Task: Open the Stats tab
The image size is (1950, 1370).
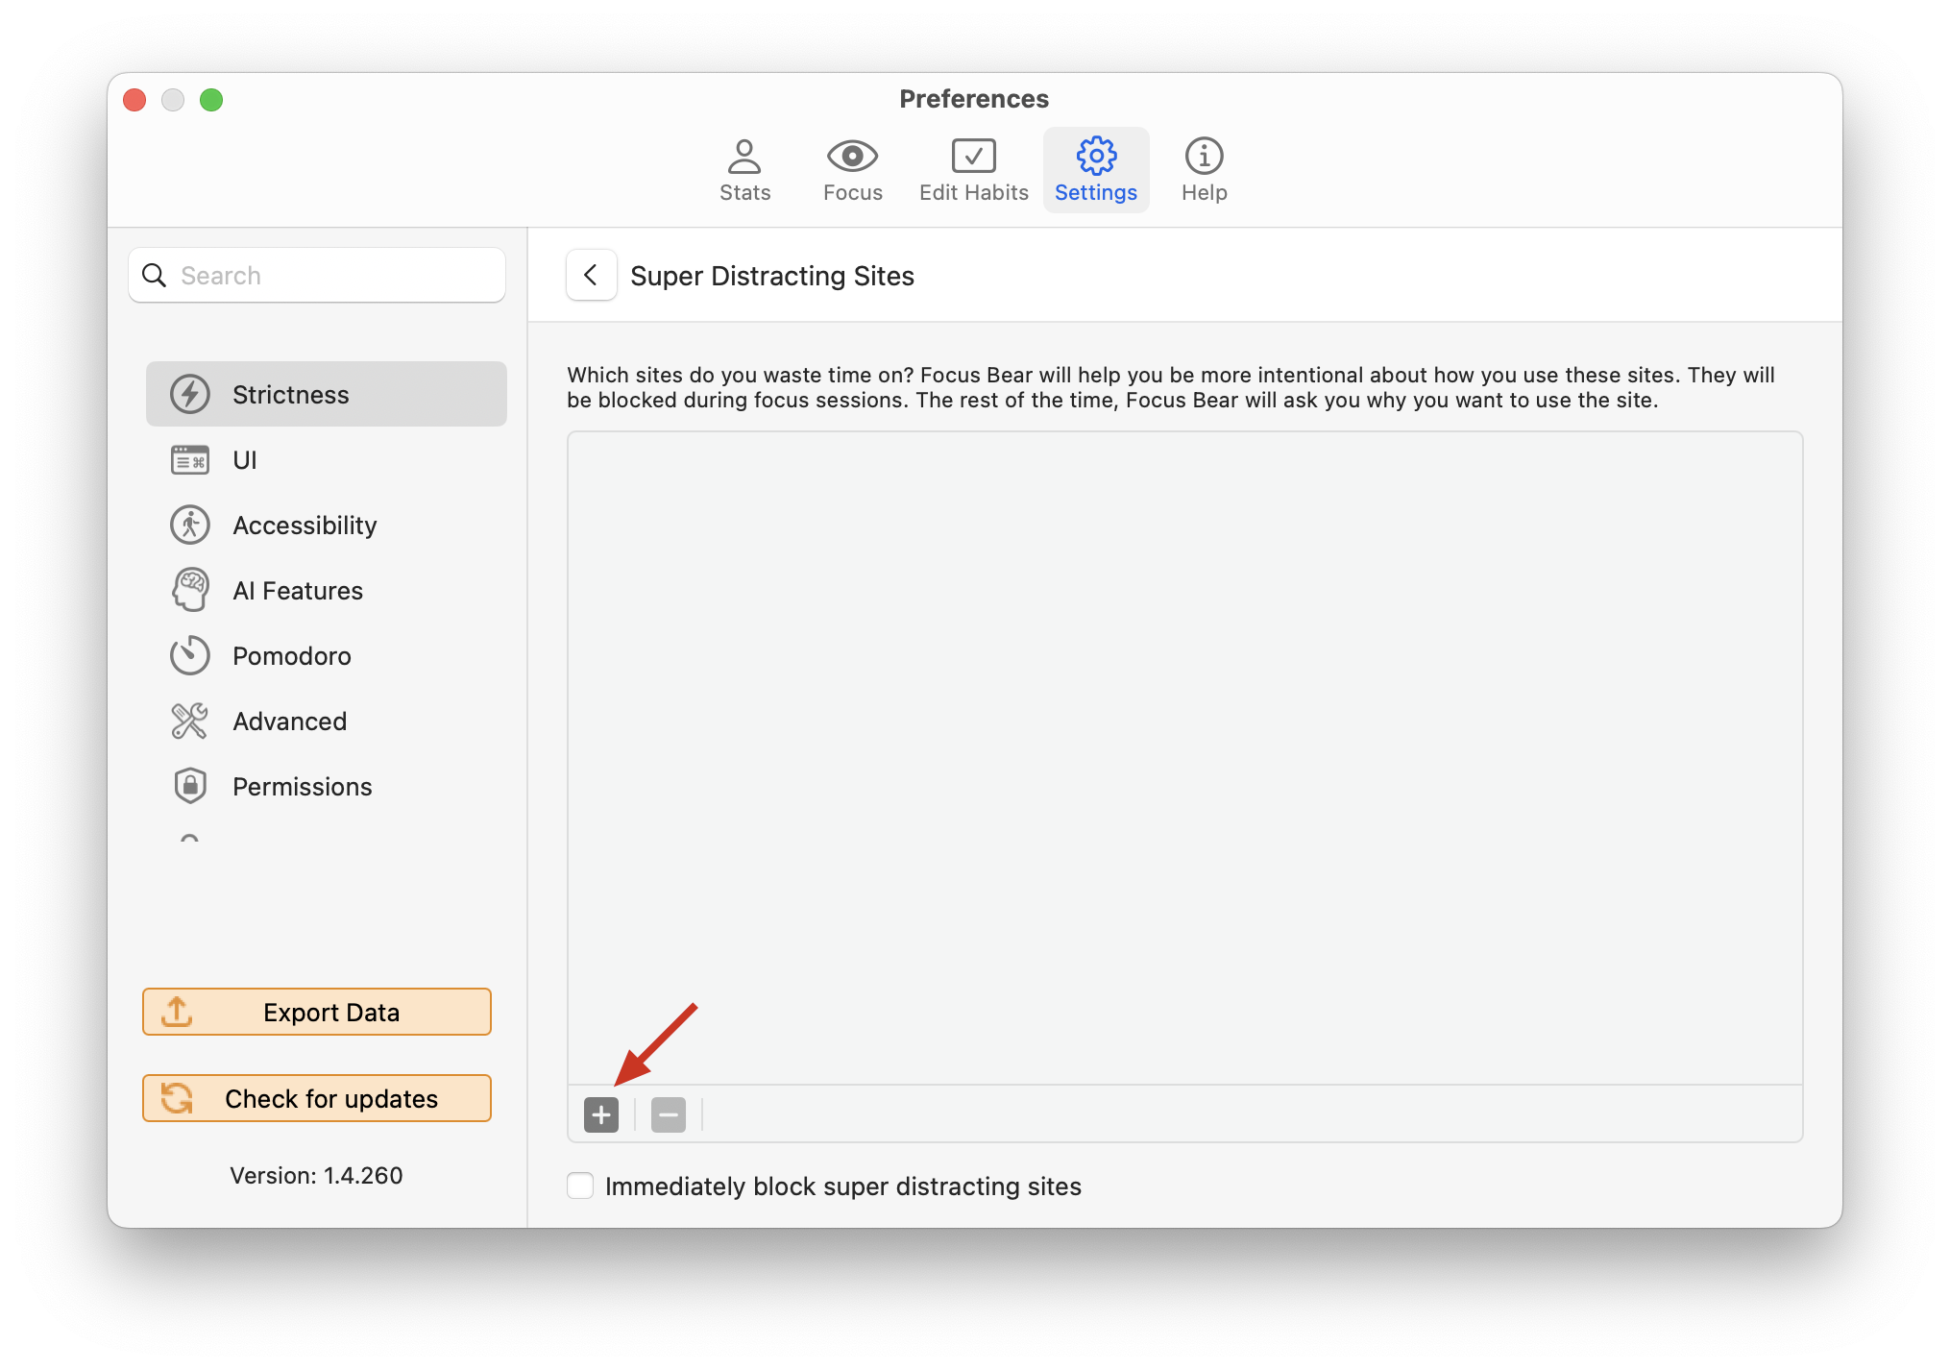Action: click(x=744, y=170)
